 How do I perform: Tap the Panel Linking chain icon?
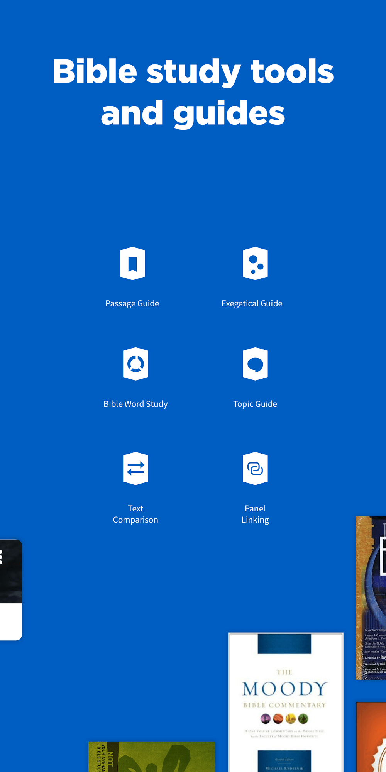tap(255, 468)
